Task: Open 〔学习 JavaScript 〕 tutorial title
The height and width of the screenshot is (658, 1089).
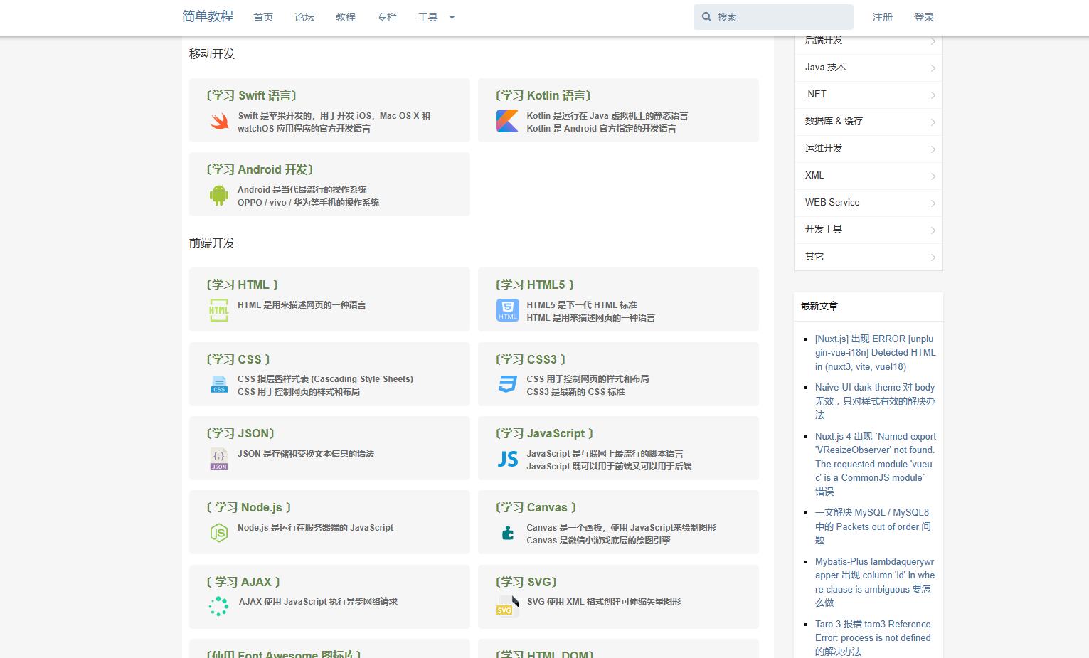Action: [544, 433]
